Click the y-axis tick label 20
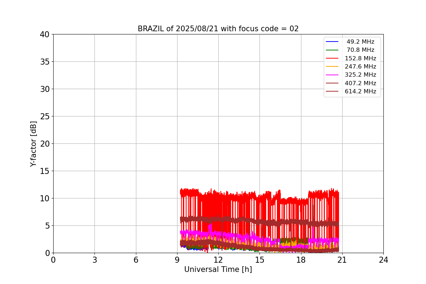This screenshot has width=426, height=284. click(45, 144)
